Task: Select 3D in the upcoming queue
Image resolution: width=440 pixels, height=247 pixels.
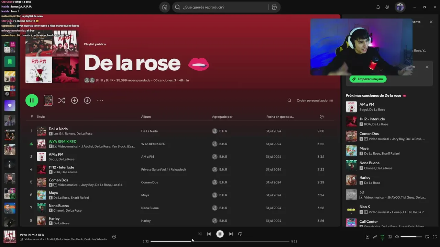Action: click(x=389, y=195)
